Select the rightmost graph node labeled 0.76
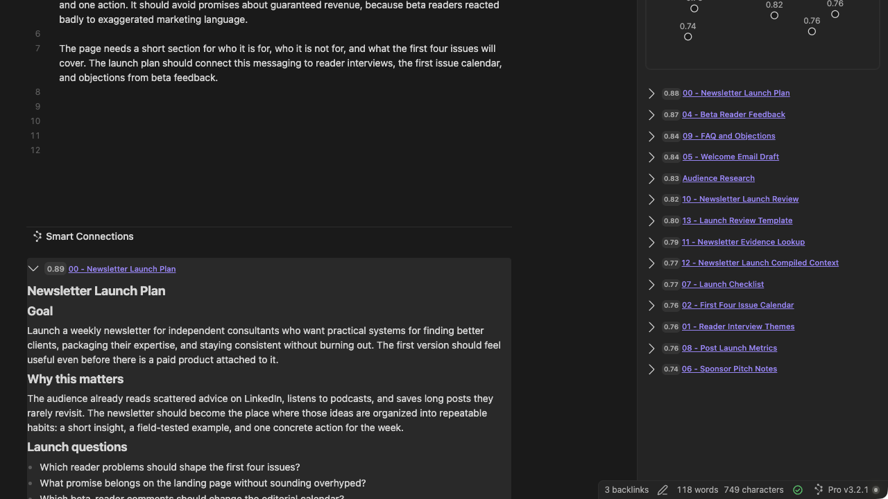 [835, 14]
